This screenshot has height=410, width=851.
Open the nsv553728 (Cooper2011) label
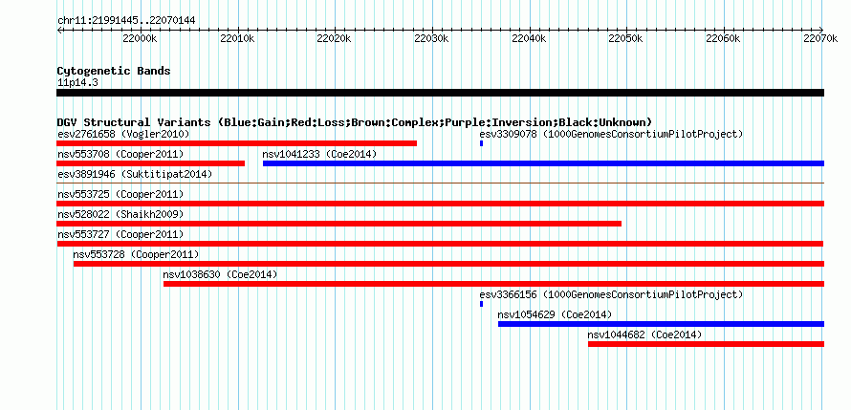tap(136, 254)
